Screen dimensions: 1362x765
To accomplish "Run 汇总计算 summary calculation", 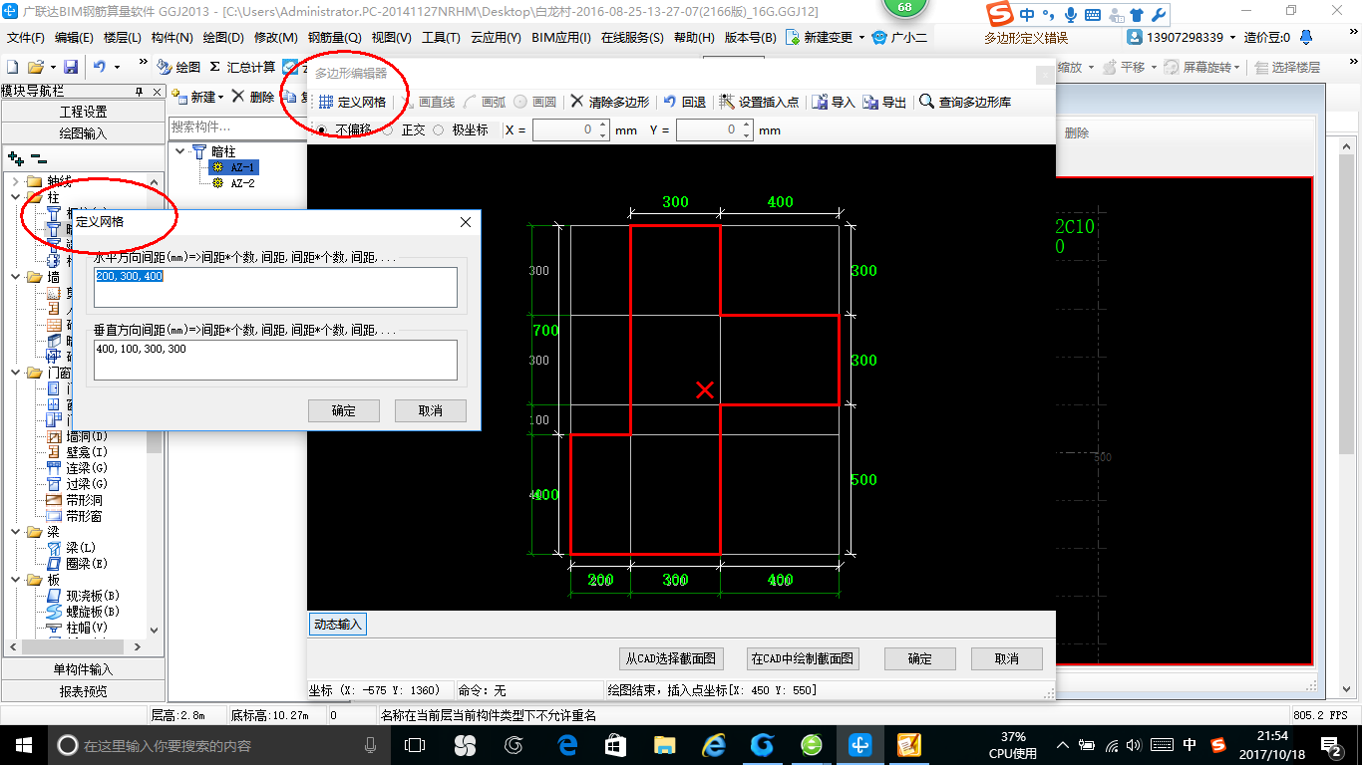I will (242, 67).
